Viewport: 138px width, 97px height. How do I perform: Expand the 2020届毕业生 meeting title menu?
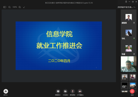[134, 7]
